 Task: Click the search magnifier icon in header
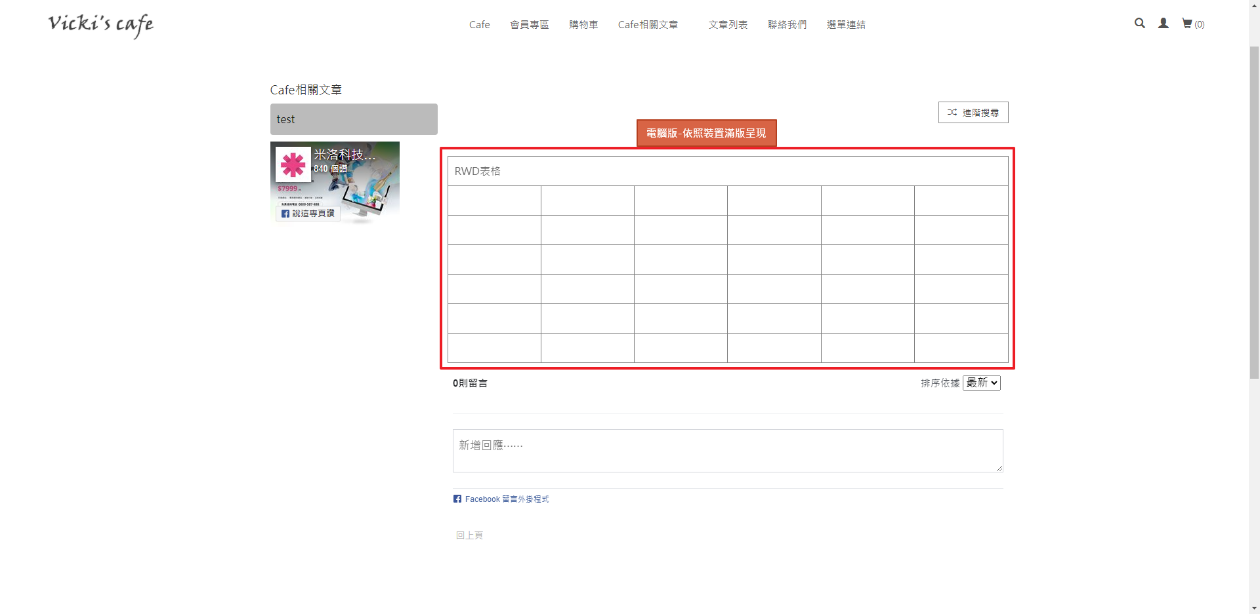[1140, 24]
